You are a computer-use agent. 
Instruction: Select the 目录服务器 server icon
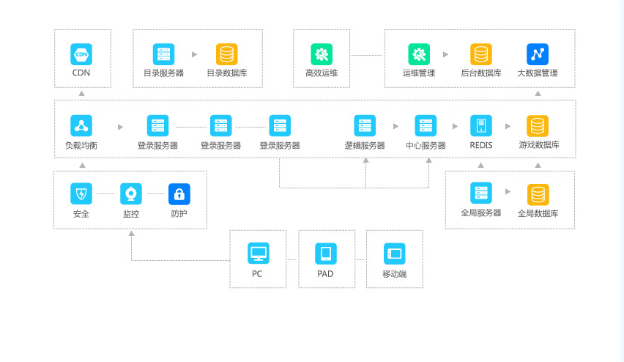[163, 54]
